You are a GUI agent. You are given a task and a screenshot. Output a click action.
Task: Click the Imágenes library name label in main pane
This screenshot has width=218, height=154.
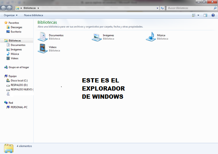pos(108,35)
